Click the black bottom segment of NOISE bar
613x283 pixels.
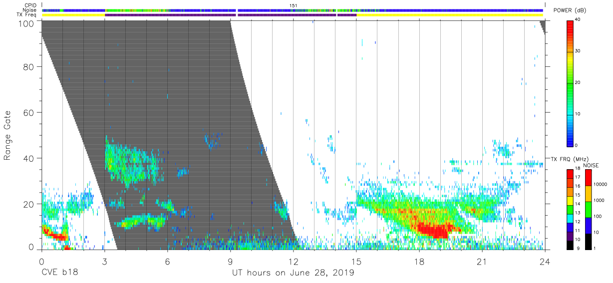(x=589, y=242)
